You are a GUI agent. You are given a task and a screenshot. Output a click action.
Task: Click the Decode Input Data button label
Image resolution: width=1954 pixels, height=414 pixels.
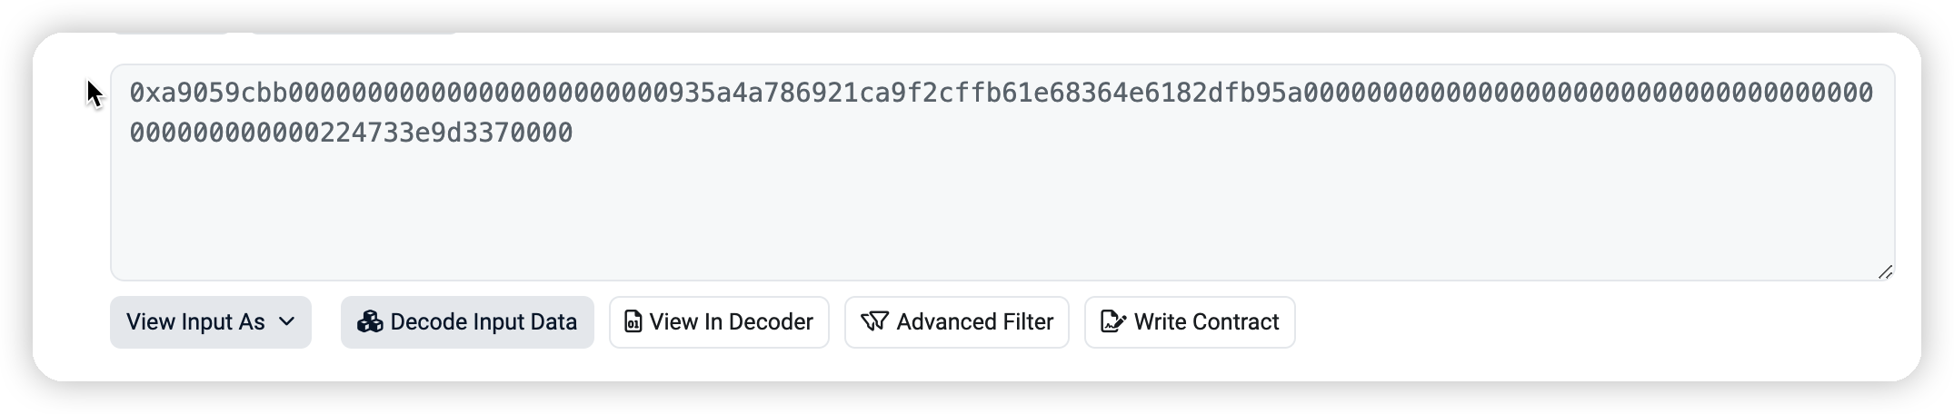point(484,322)
